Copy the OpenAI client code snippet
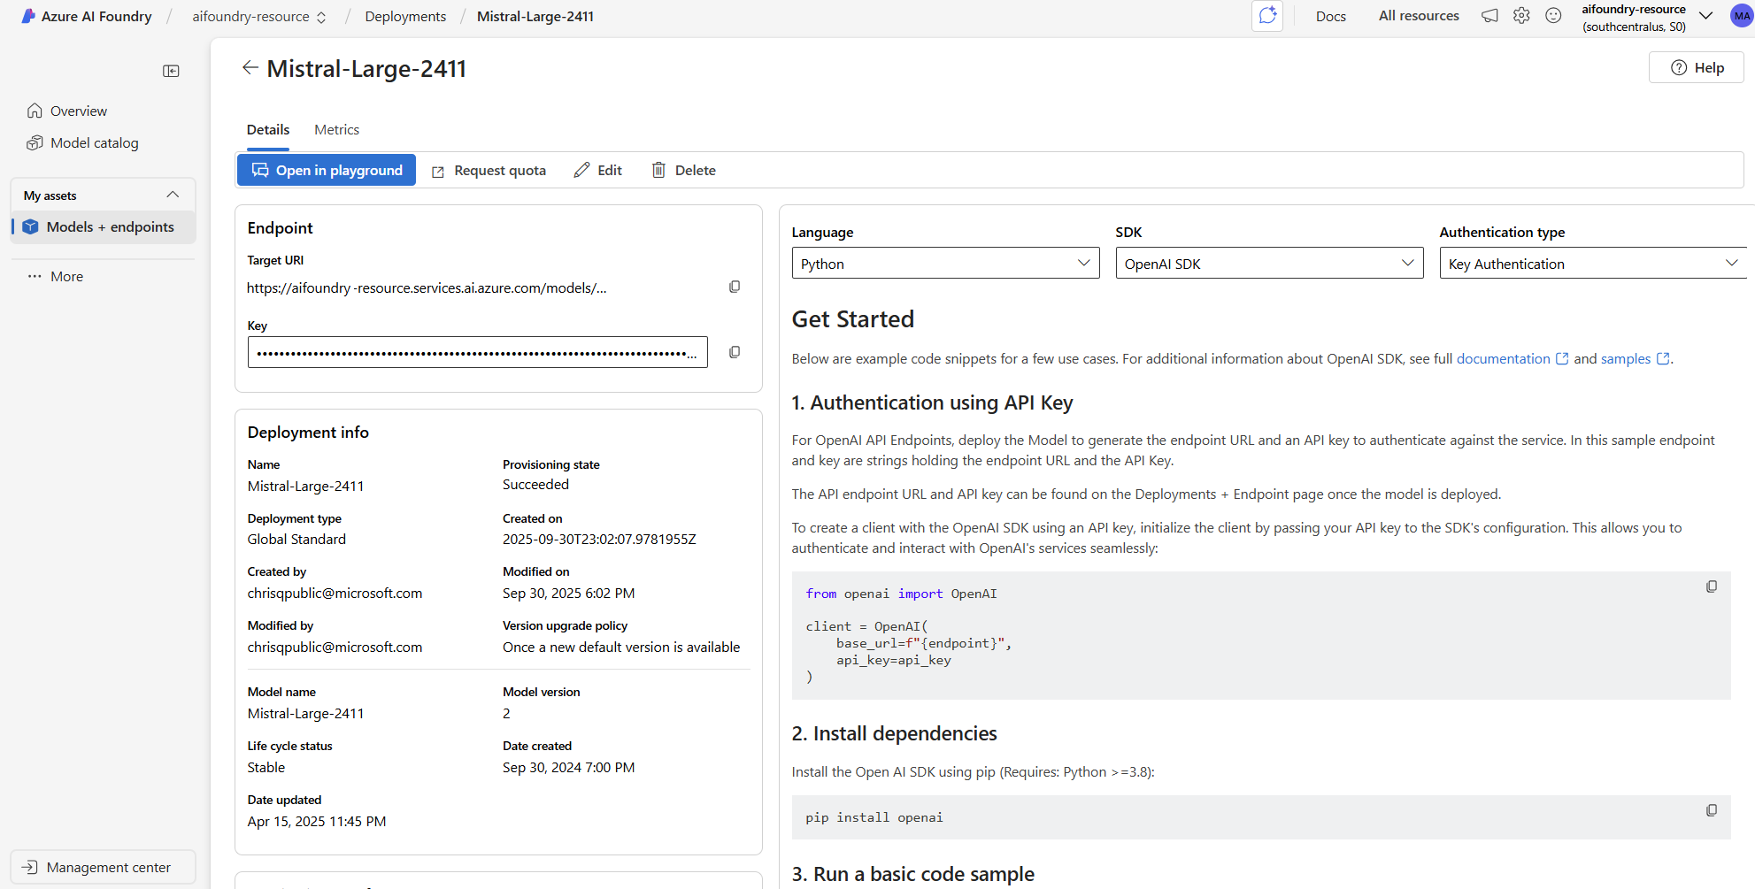 pos(1712,586)
